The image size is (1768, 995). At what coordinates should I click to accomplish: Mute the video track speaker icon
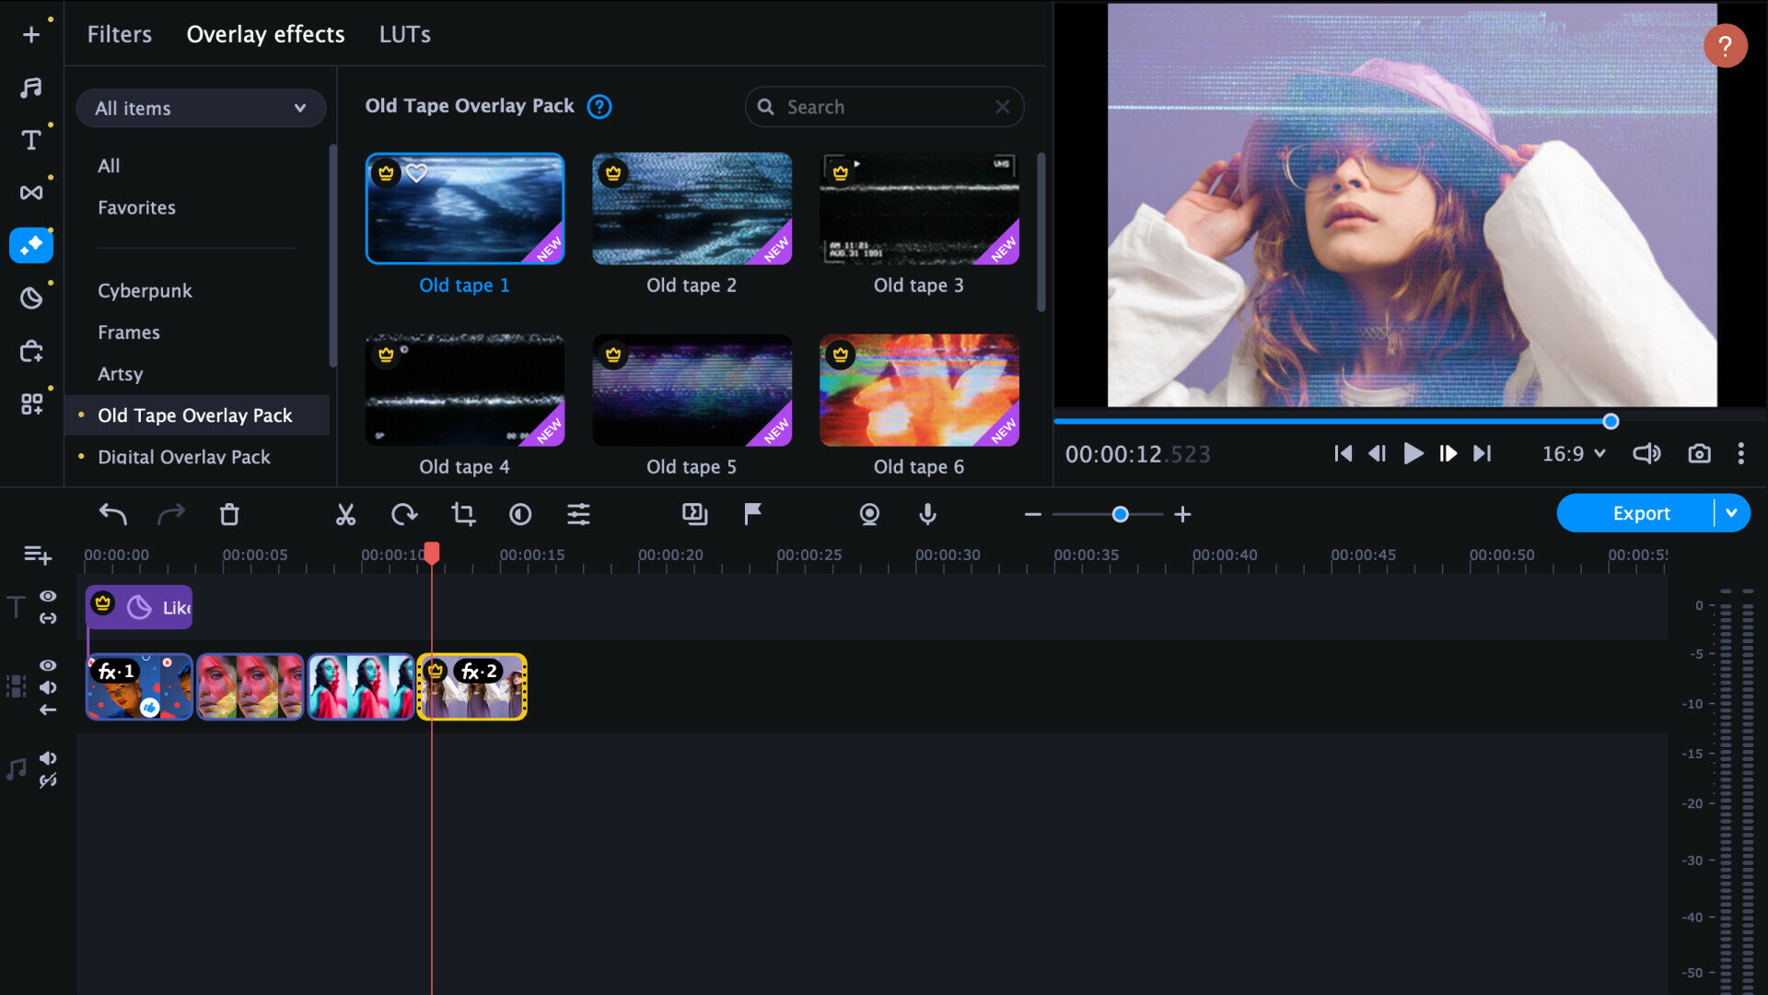[x=49, y=687]
